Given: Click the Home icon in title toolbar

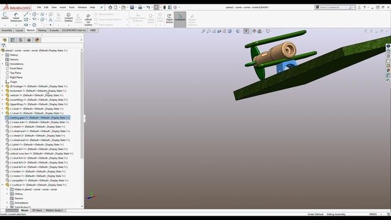Looking at the screenshot, I should click(x=110, y=7).
